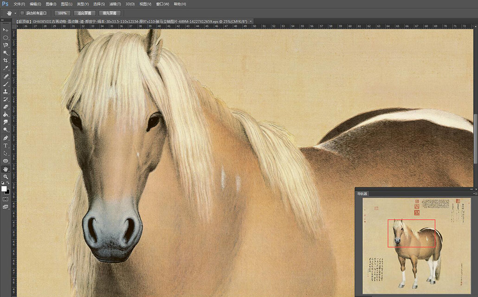This screenshot has width=478, height=297.
Task: Select the Clone Stamp tool
Action: pos(6,92)
